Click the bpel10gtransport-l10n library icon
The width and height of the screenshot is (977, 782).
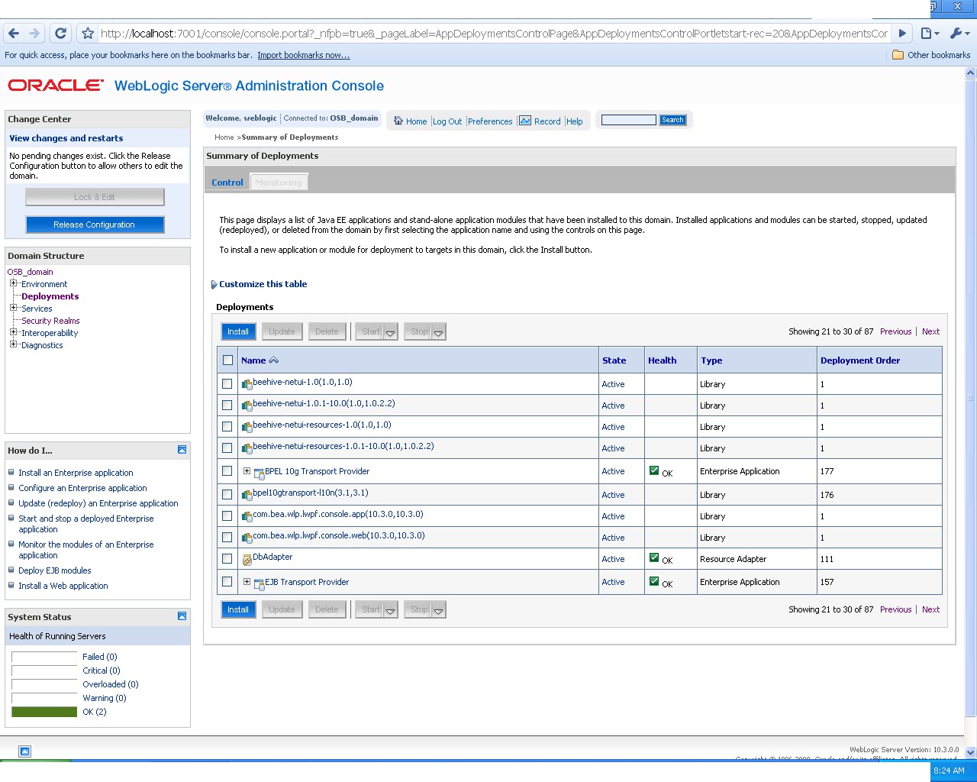coord(247,495)
